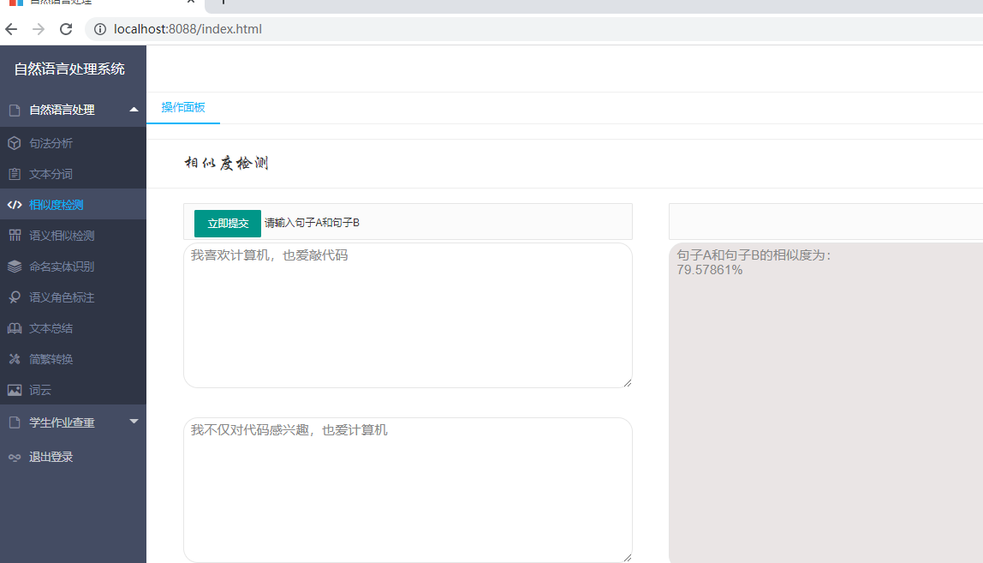Click the 立即提交 button
Image resolution: width=983 pixels, height=563 pixels.
tap(228, 224)
